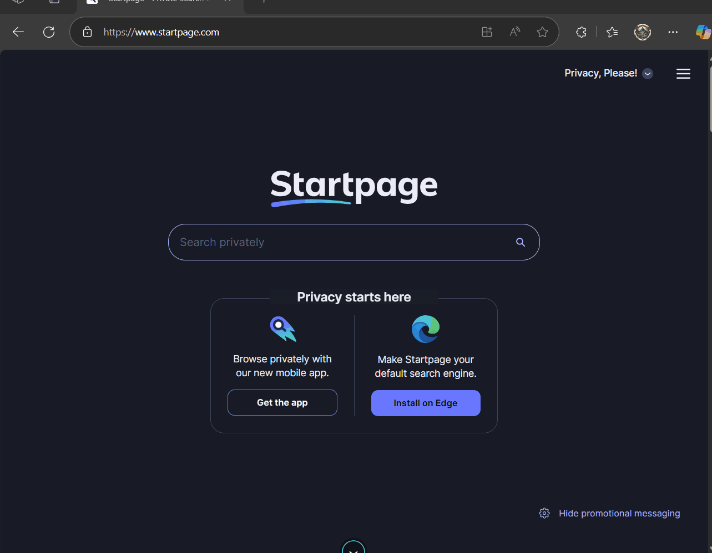The width and height of the screenshot is (712, 553).
Task: Click the Privacy starts here heading
Action: [354, 297]
